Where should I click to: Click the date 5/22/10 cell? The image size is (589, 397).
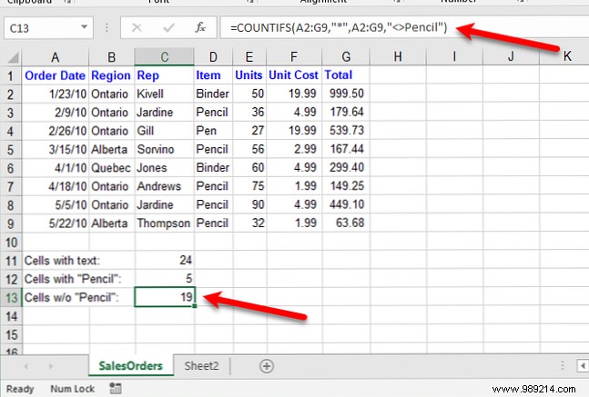[56, 223]
